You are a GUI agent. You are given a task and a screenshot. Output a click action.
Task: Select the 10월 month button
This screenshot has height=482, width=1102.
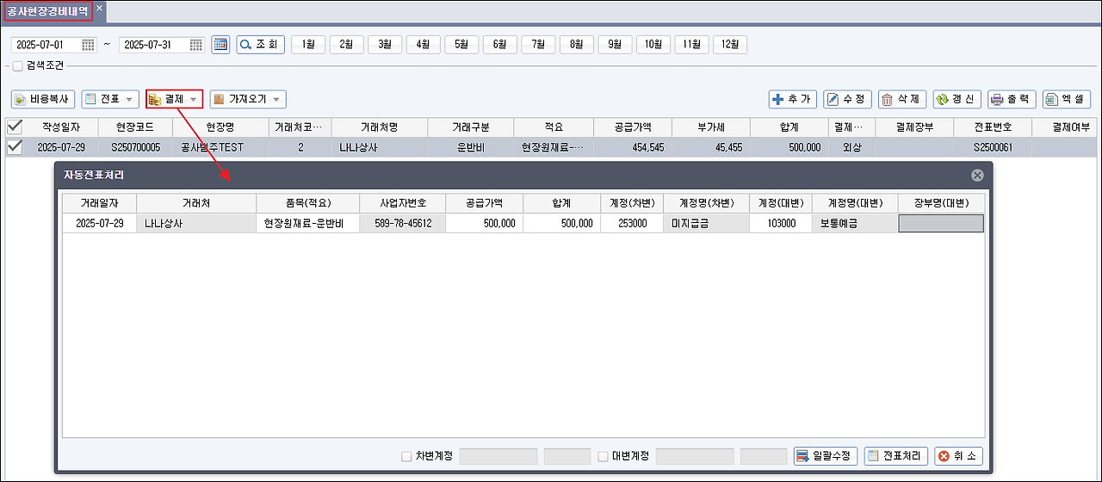click(x=653, y=45)
